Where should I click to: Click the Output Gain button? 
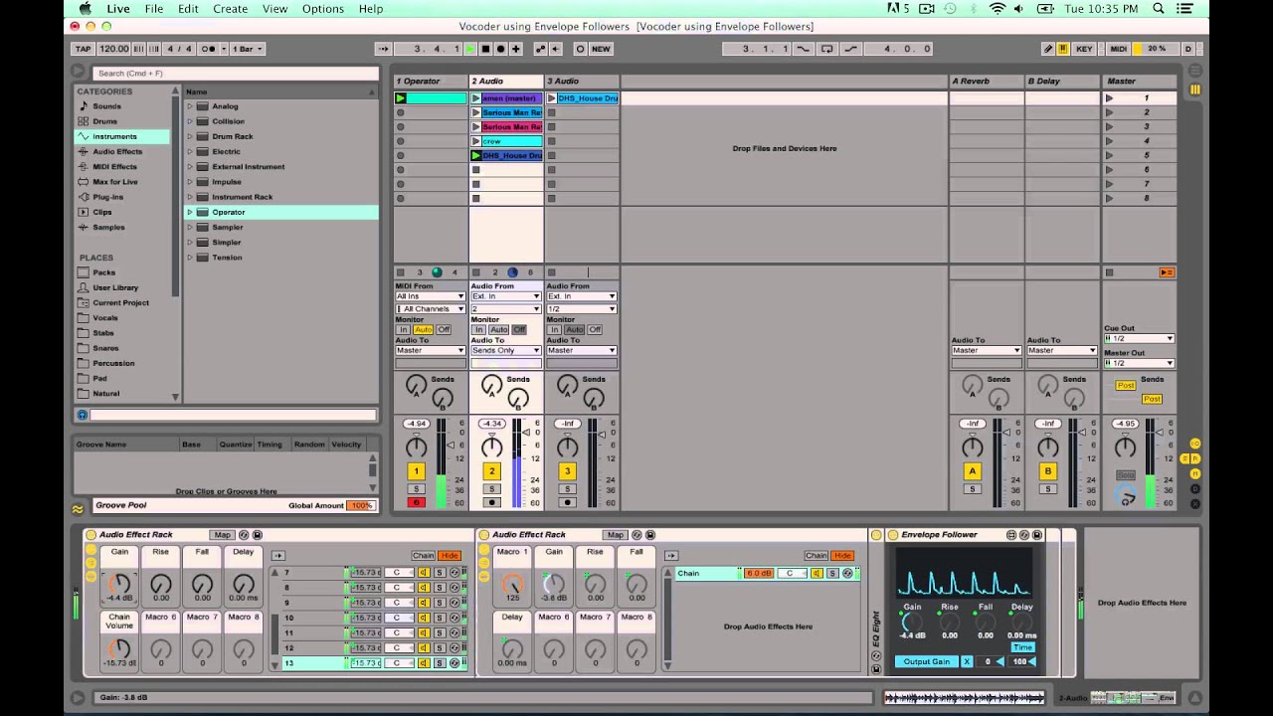[x=926, y=661]
